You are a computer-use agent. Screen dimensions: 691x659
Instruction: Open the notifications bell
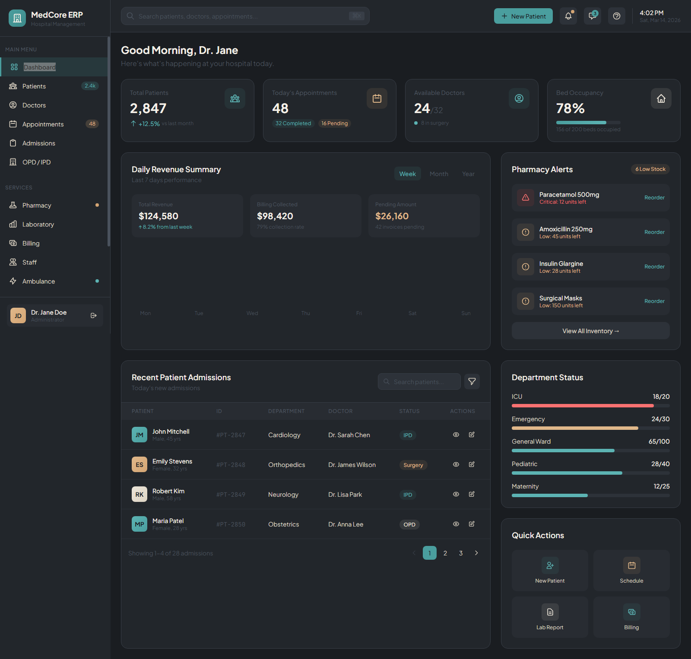pos(568,16)
